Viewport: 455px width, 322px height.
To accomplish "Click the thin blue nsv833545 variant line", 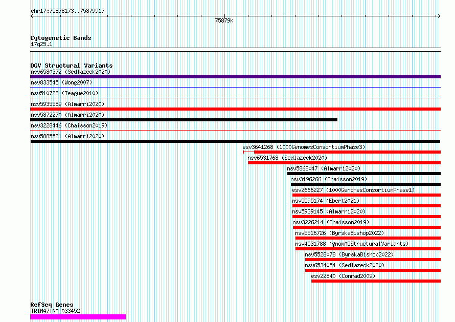I will [235, 87].
